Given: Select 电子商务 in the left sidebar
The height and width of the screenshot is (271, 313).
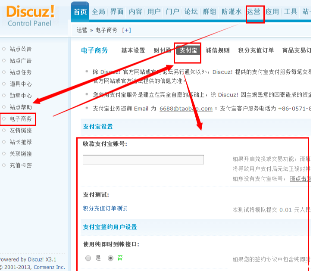Looking at the screenshot, I should [x=21, y=119].
